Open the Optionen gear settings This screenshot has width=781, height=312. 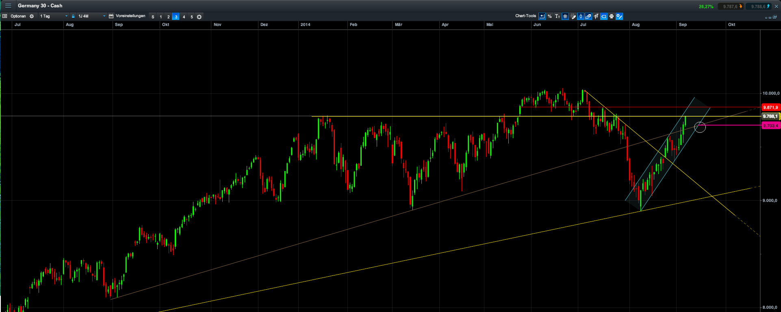pos(32,16)
